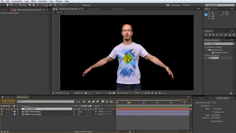
Task: Click the Eyes Control layer color label
Action: click(x=15, y=109)
